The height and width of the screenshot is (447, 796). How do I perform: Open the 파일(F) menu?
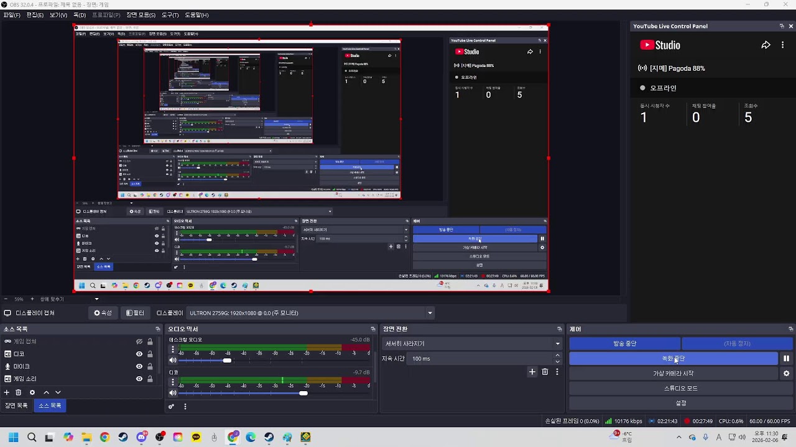point(12,15)
